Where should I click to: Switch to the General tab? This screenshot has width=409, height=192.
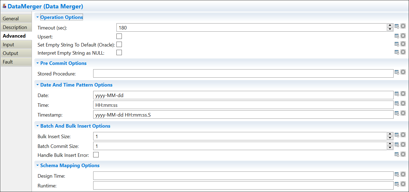pyautogui.click(x=11, y=19)
